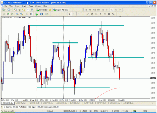Set timeframe to H1
Viewport: 157px width, 113px height.
coord(103,10)
